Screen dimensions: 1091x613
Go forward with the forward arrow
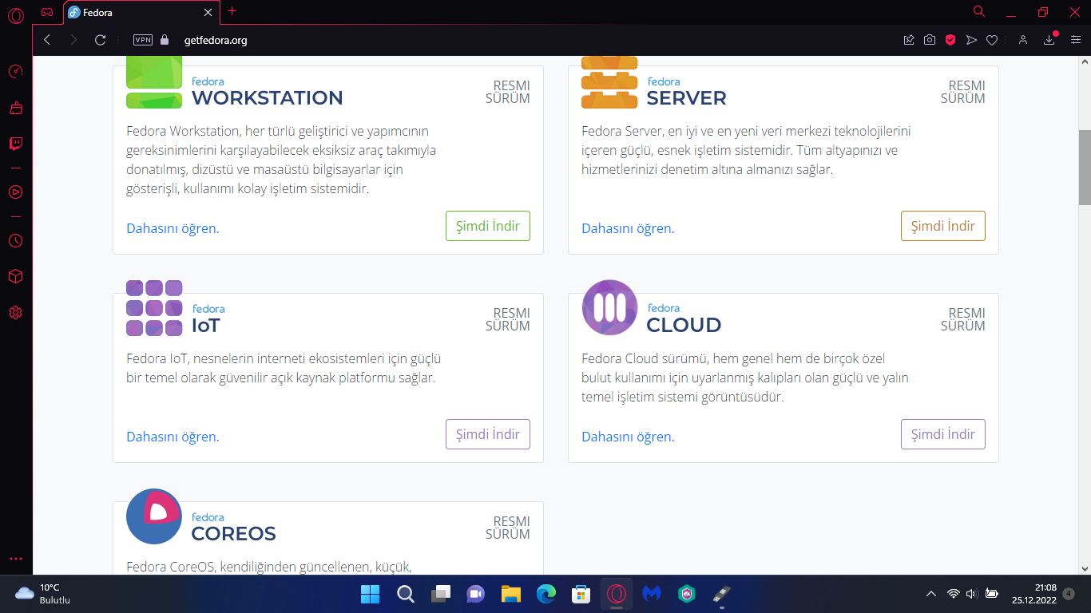tap(73, 40)
